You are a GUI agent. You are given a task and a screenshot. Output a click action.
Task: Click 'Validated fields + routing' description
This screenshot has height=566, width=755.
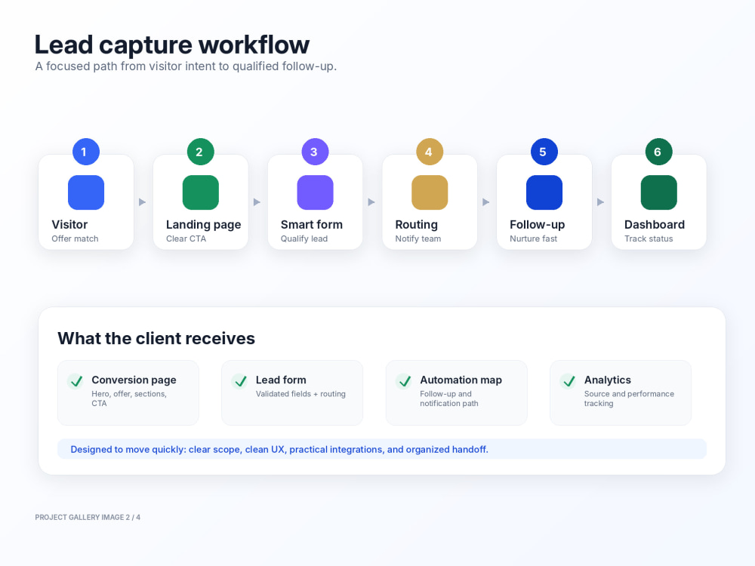[300, 394]
